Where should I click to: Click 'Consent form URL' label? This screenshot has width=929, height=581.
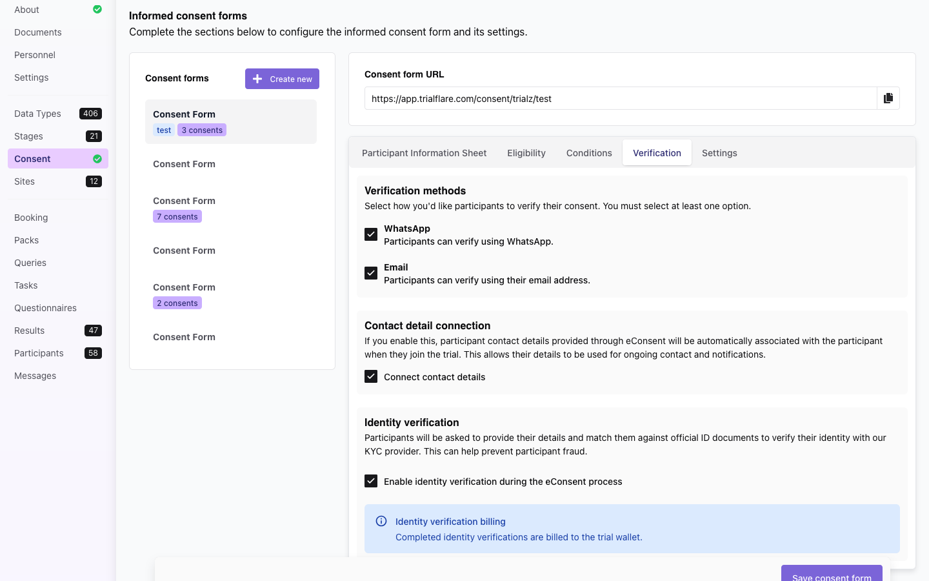404,74
